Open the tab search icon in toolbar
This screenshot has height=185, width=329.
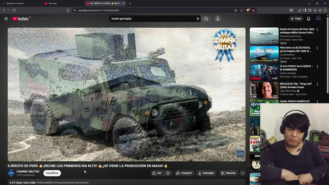(291, 10)
